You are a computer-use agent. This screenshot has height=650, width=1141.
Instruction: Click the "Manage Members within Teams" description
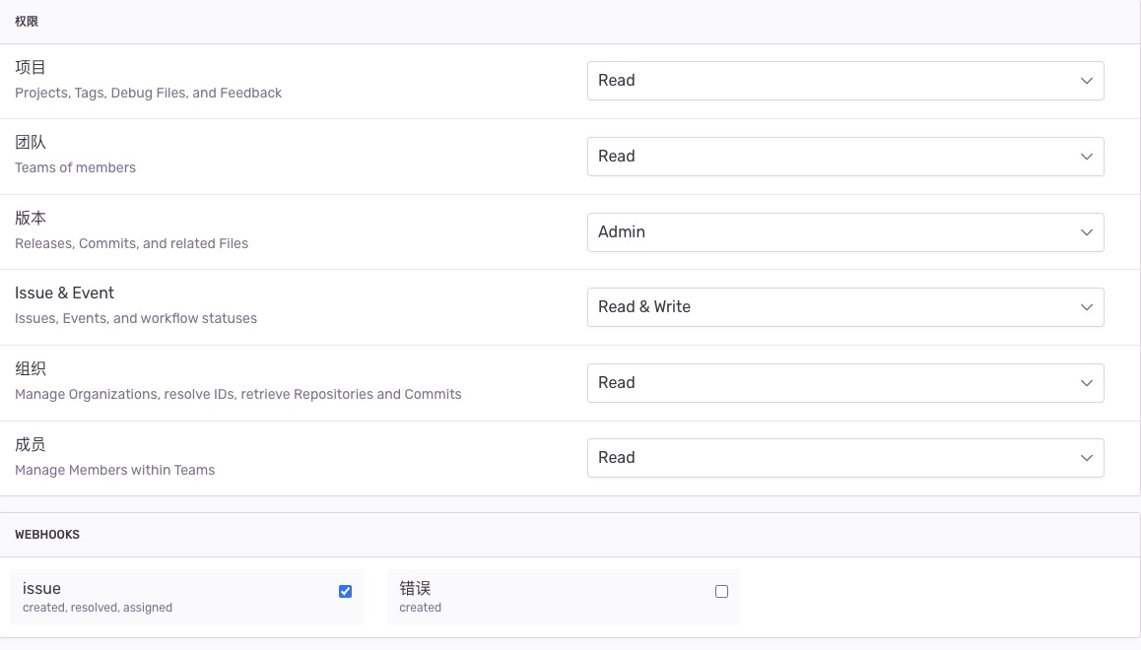pos(114,470)
